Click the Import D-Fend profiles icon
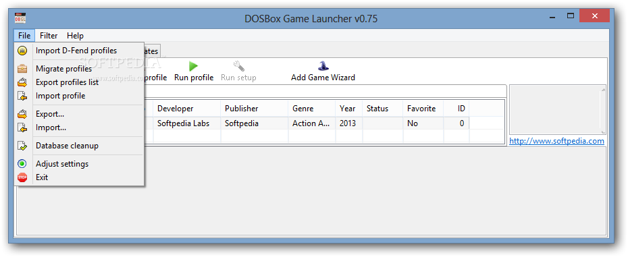Image resolution: width=628 pixels, height=257 pixels. tap(23, 51)
